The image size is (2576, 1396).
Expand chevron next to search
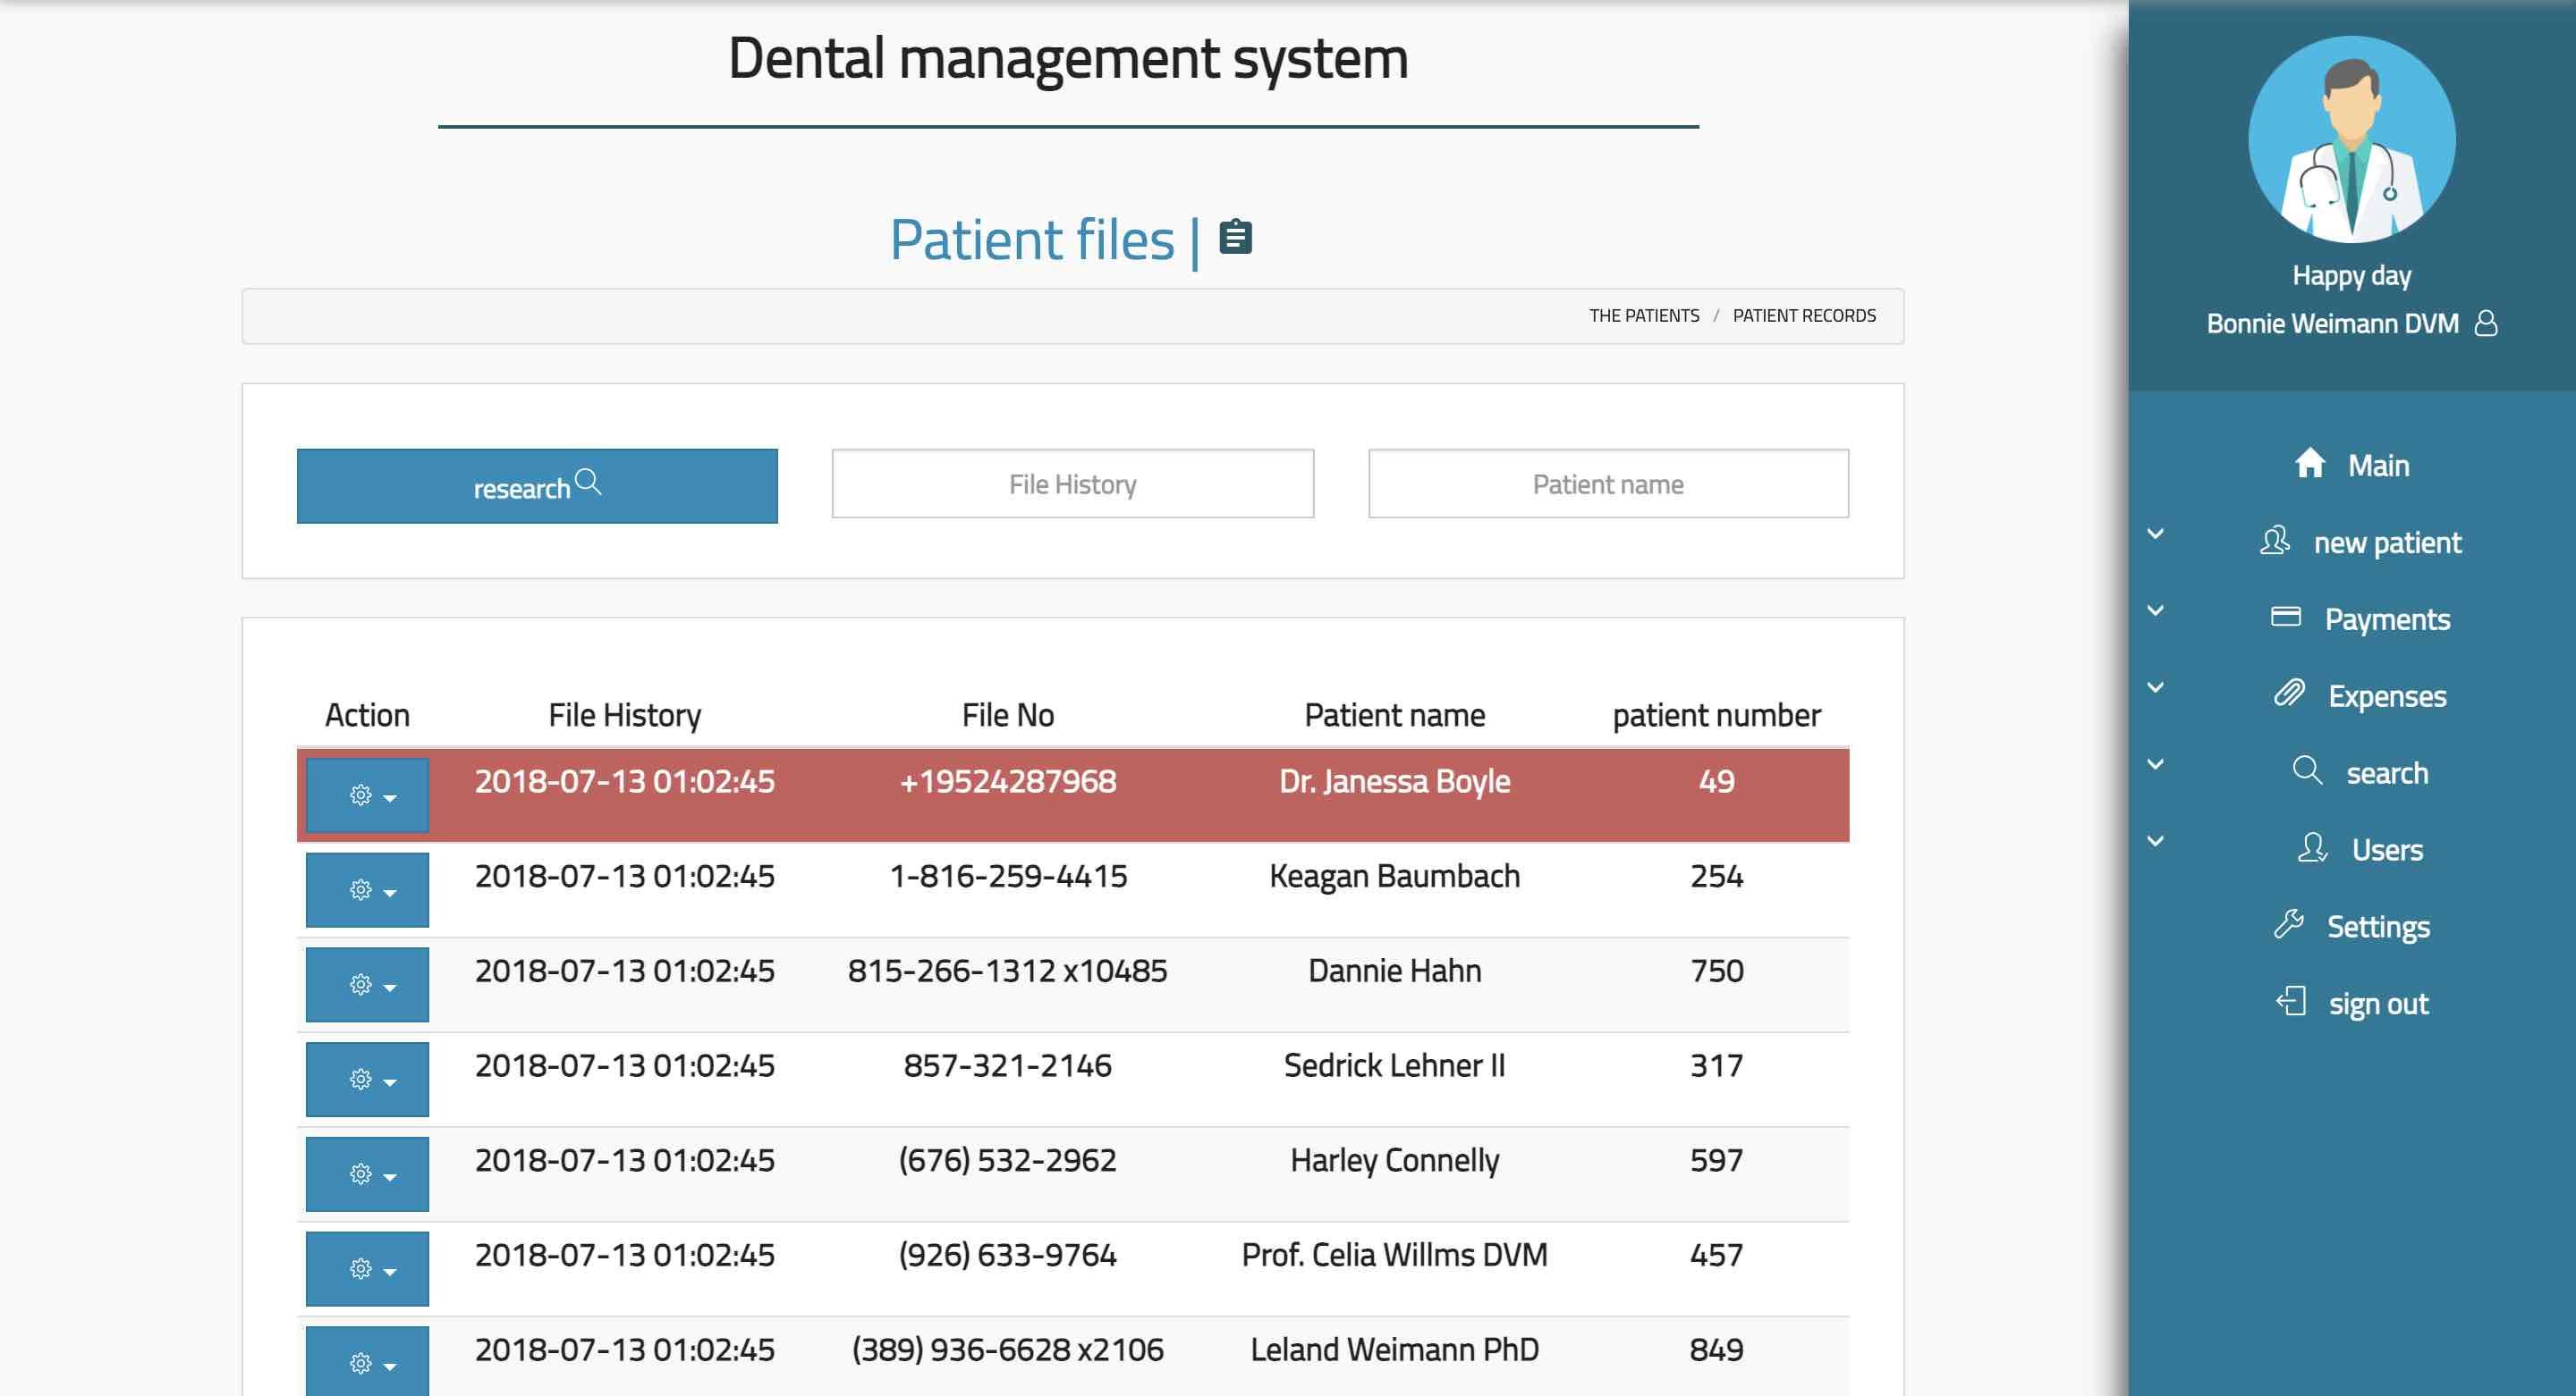(2156, 764)
